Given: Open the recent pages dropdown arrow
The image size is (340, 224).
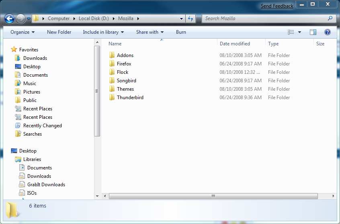Looking at the screenshot, I should pos(29,19).
